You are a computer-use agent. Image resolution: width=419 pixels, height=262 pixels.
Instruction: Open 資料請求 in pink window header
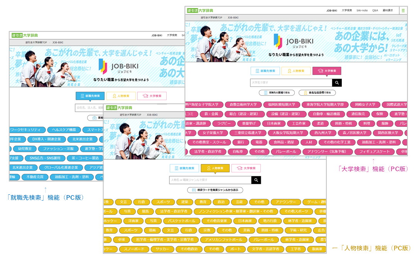tap(387, 10)
